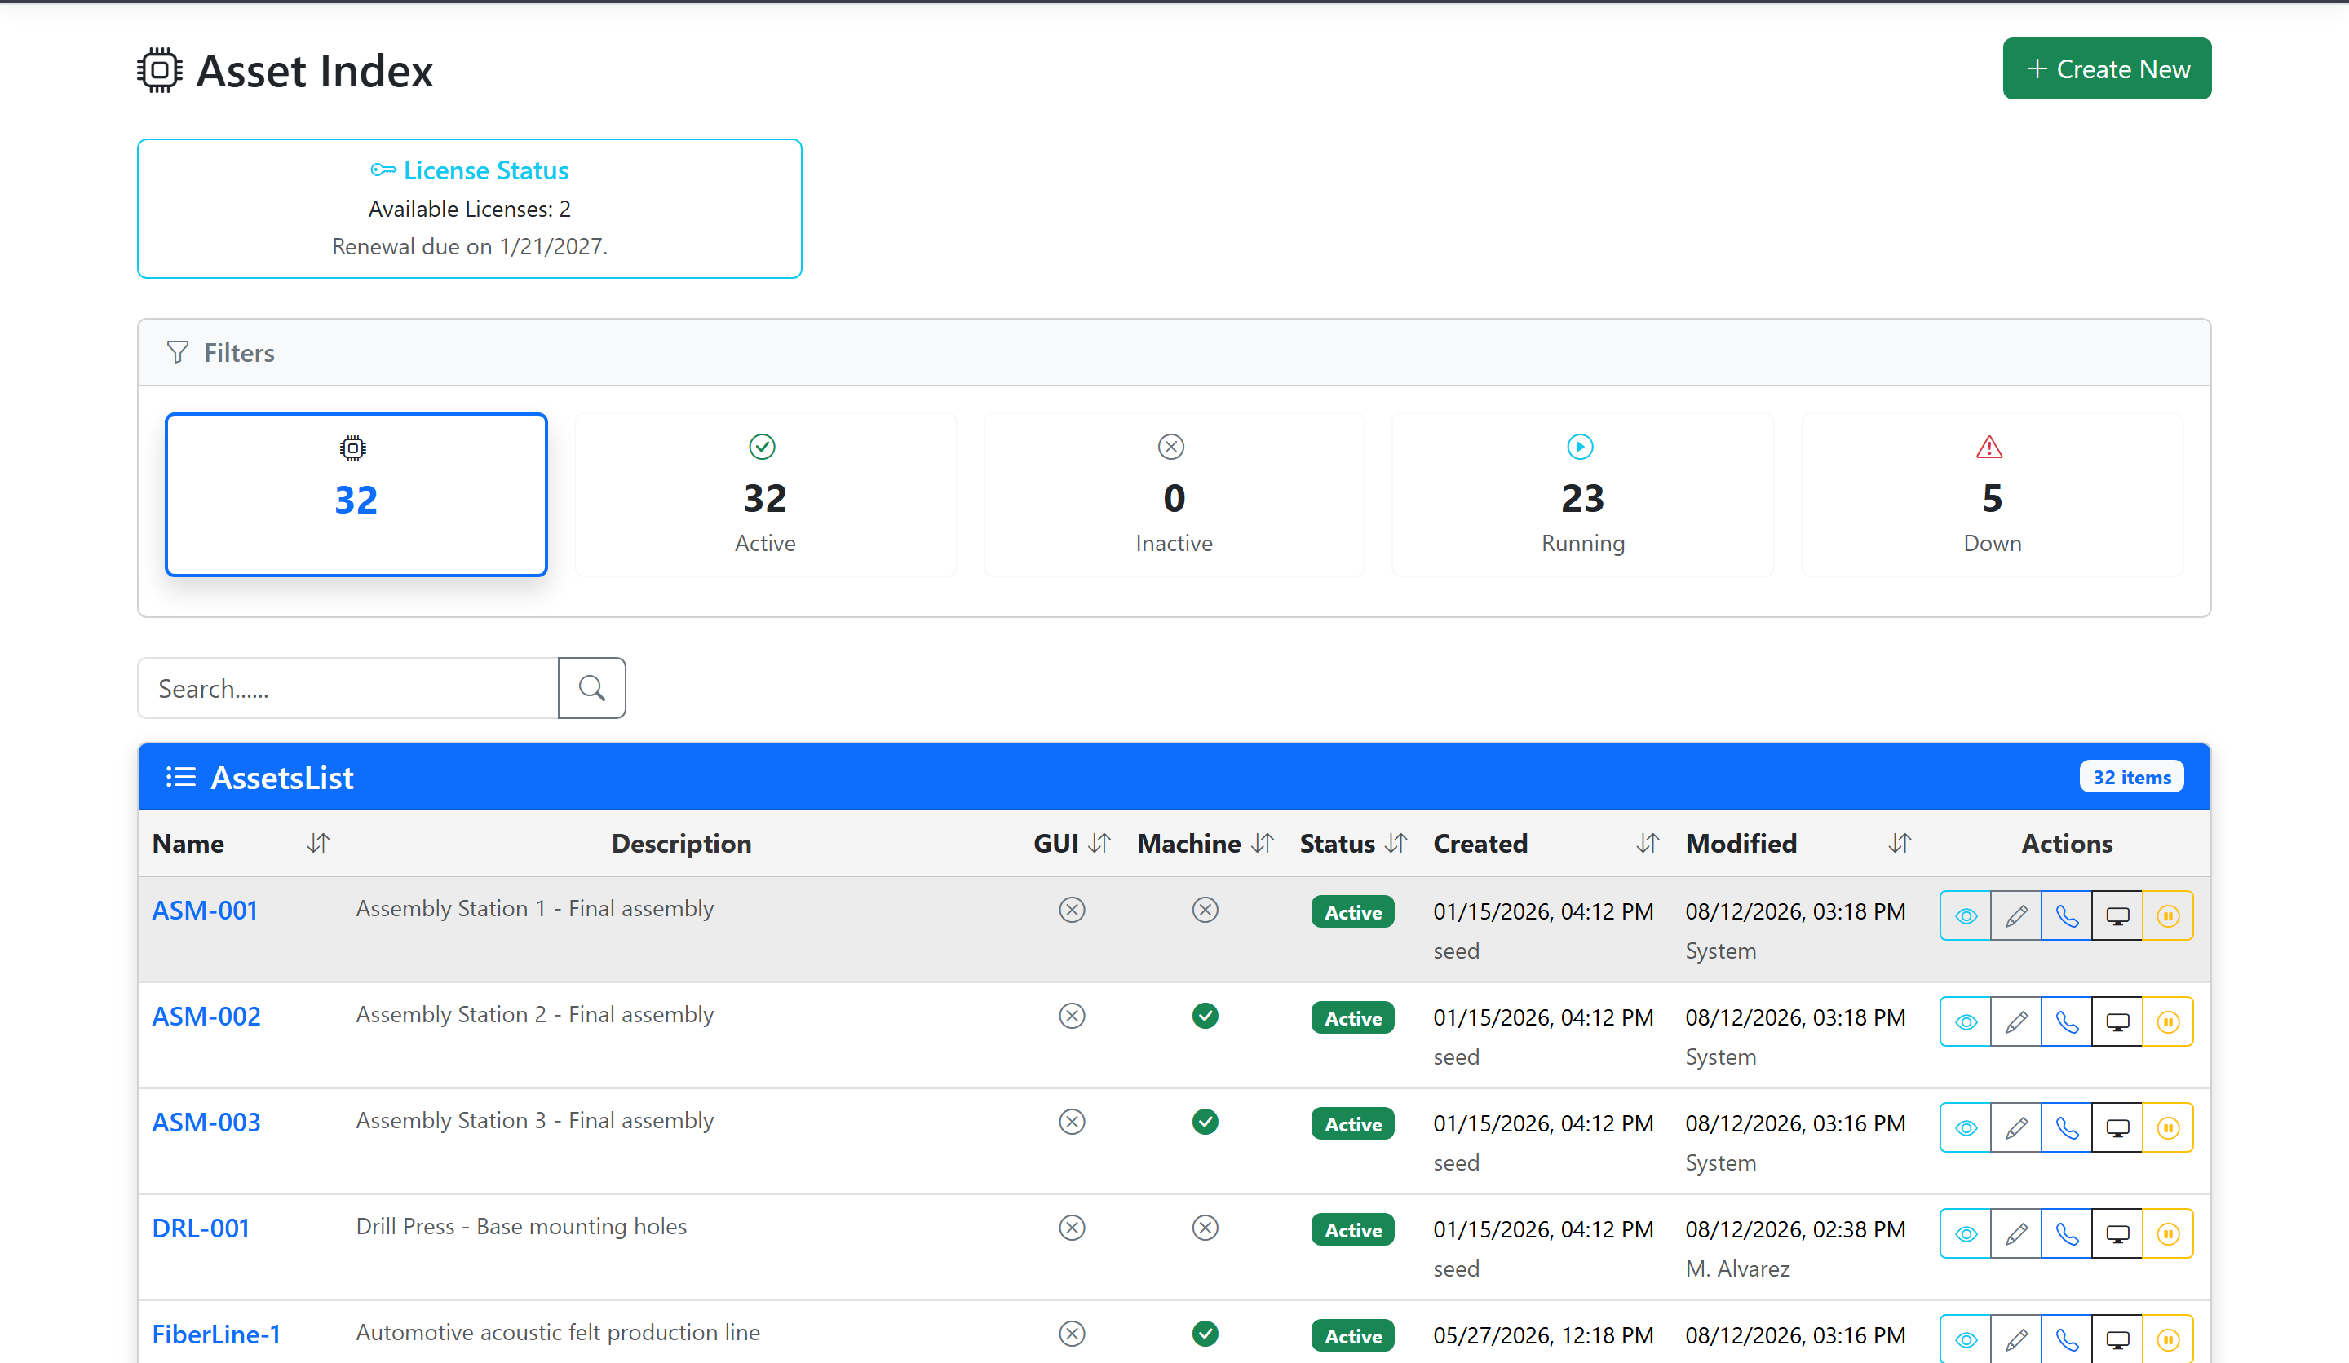Pause ASM-002 with the pause icon

coord(2167,1022)
